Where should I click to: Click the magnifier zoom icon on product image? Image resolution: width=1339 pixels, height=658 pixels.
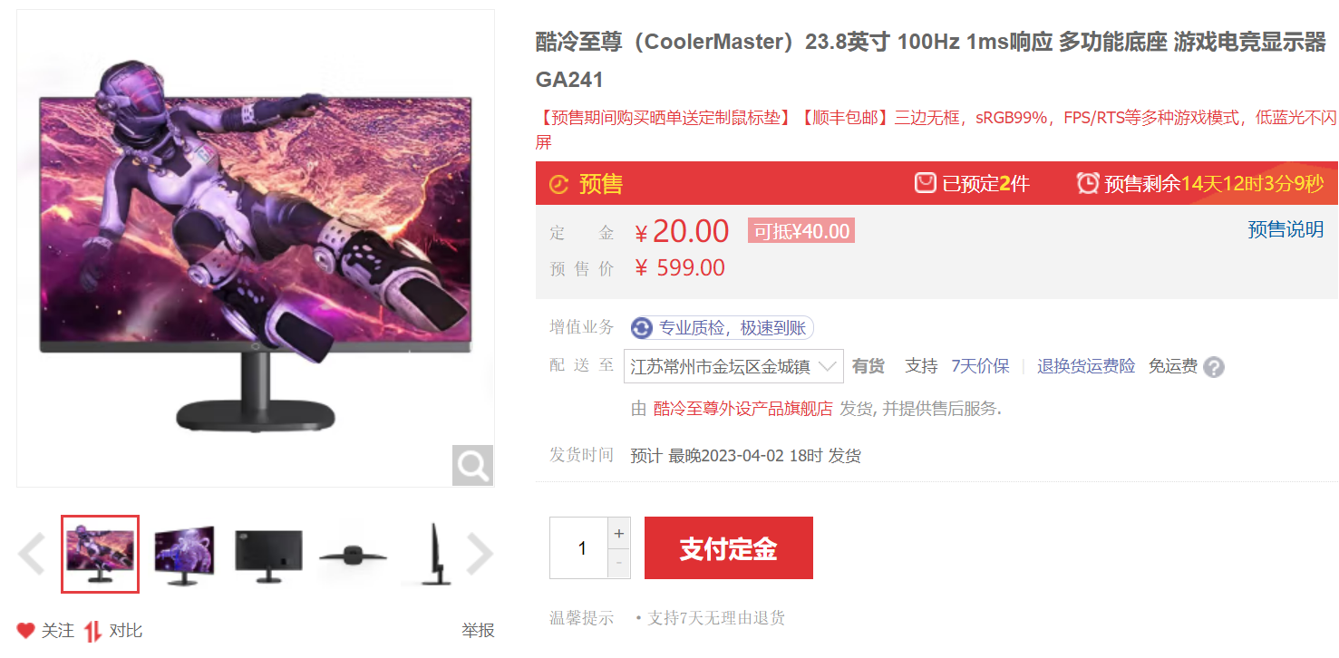coord(472,465)
